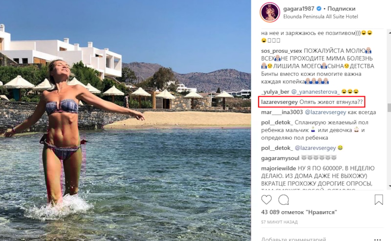Screen dimensions: 391x241
Task: Click the verified badge next to gagara1987
Action: tap(319, 9)
